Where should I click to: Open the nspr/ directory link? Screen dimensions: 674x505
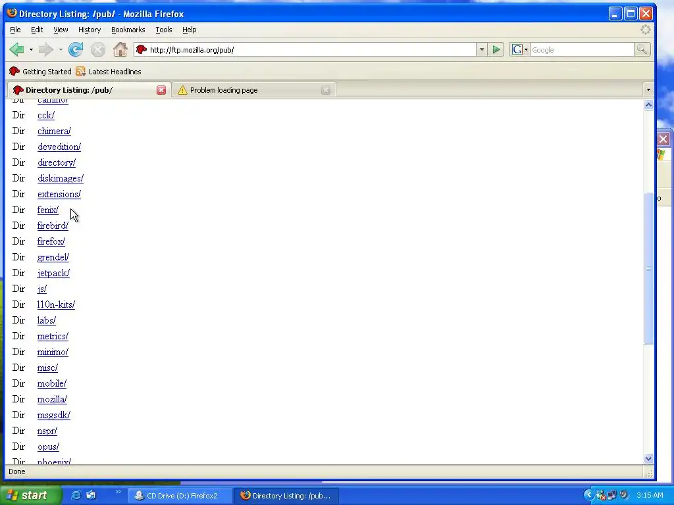[x=47, y=431]
